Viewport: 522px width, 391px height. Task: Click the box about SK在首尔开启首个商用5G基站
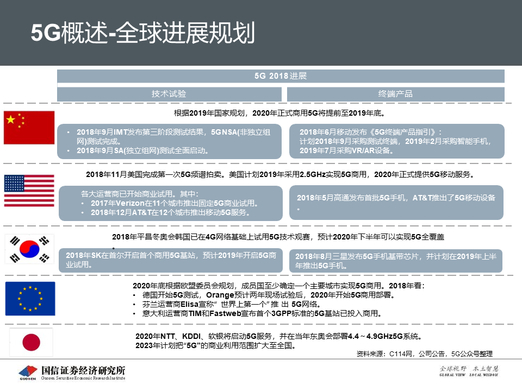point(170,260)
